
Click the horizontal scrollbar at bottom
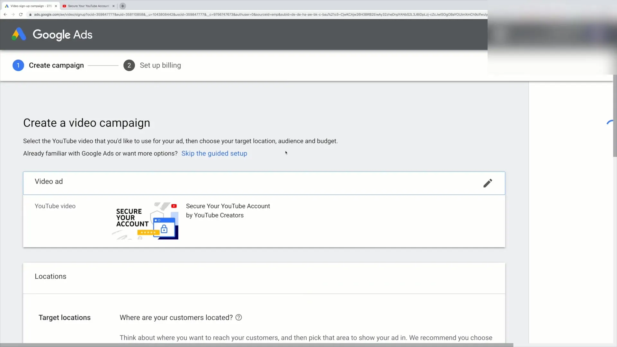coord(256,345)
